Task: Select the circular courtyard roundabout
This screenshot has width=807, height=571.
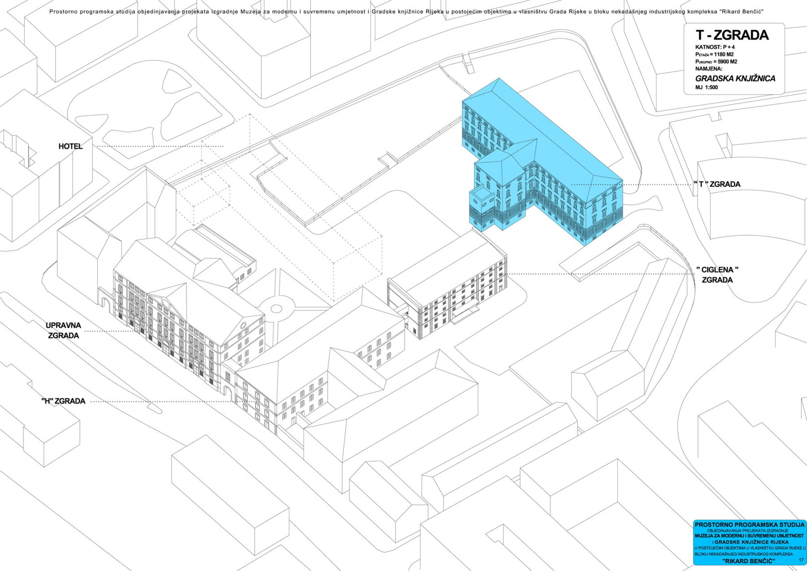Action: [277, 308]
